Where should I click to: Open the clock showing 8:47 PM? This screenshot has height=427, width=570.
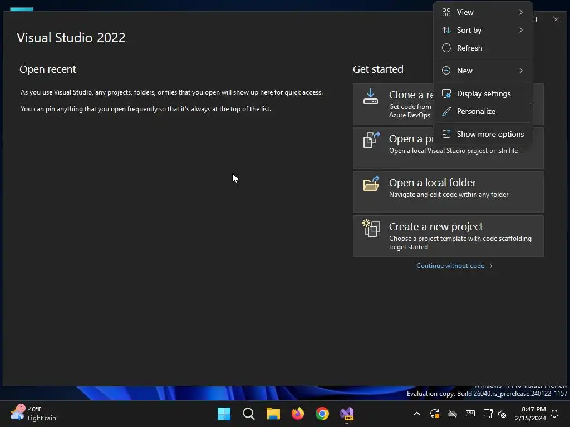pos(530,414)
